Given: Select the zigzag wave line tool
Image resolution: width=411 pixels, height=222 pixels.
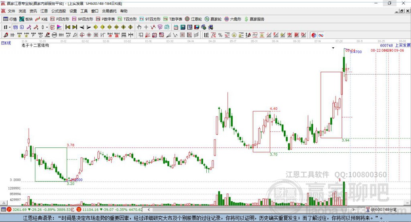Looking at the screenshot, I should pos(175,35).
